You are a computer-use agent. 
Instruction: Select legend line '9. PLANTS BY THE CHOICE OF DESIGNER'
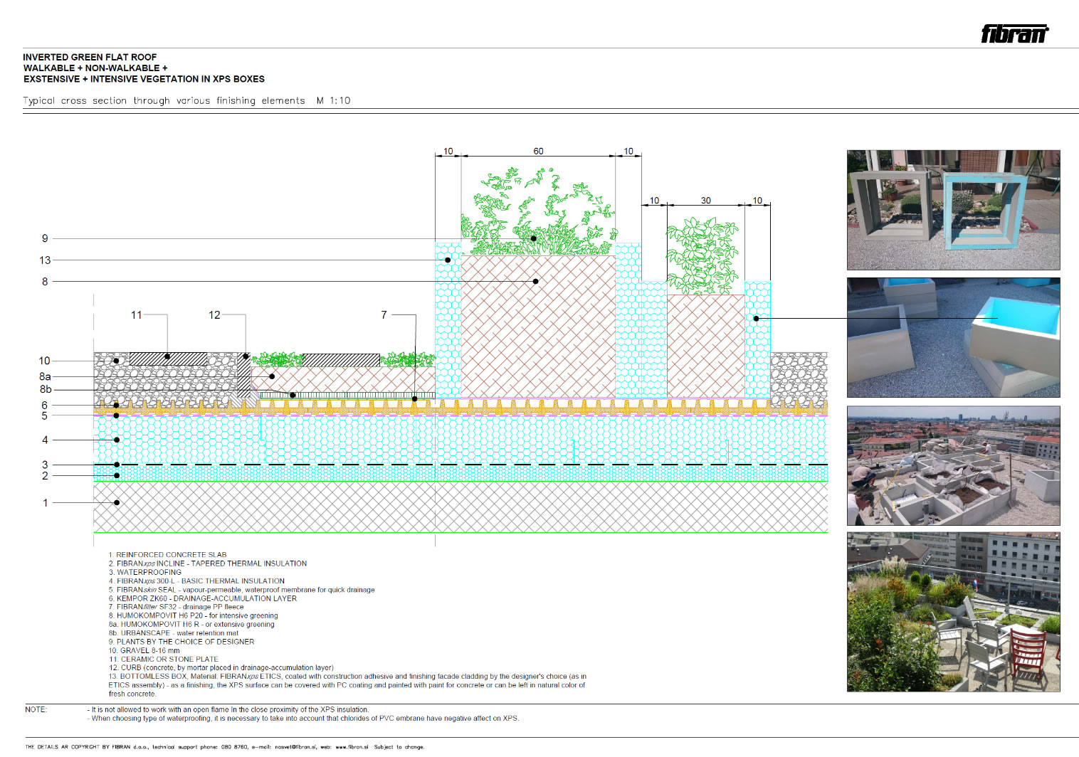tap(181, 642)
